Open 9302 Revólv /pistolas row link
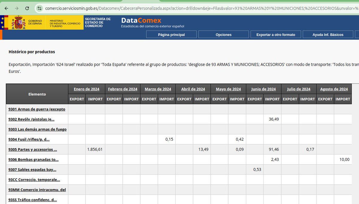 pos(31,119)
